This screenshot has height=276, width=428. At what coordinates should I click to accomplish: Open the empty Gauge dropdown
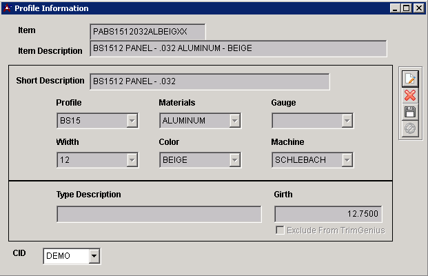(x=347, y=121)
